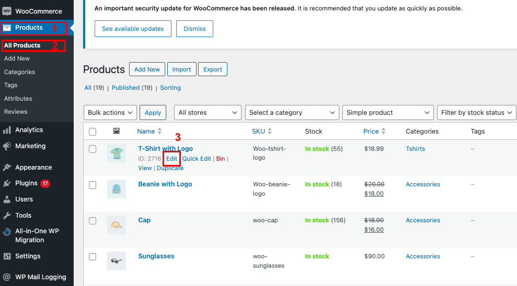Open the All stores dropdown
Screen dimensions: 517x286
click(208, 113)
